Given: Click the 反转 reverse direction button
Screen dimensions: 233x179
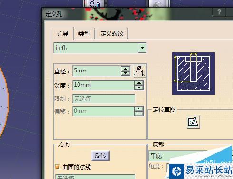Looking at the screenshot, I should tap(100, 156).
